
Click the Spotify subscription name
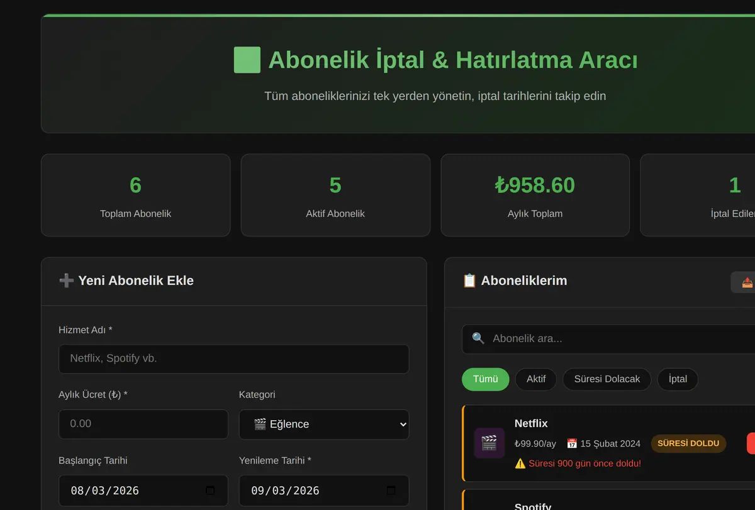(533, 506)
